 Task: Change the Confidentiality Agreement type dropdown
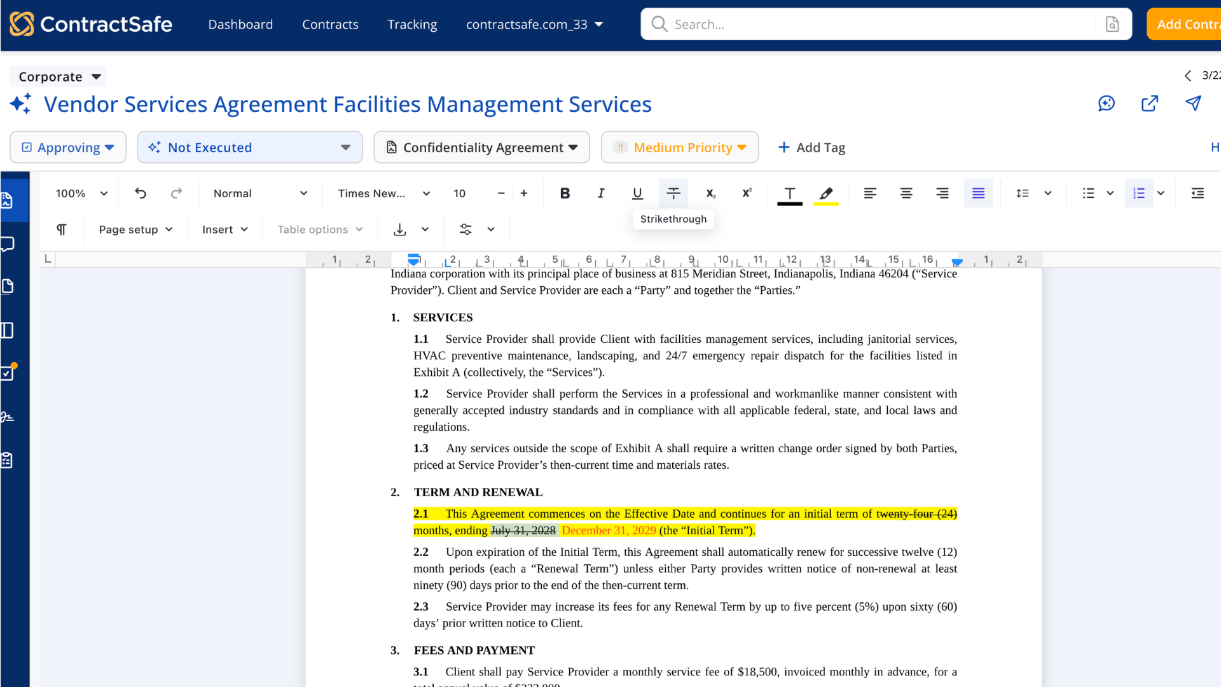(482, 148)
